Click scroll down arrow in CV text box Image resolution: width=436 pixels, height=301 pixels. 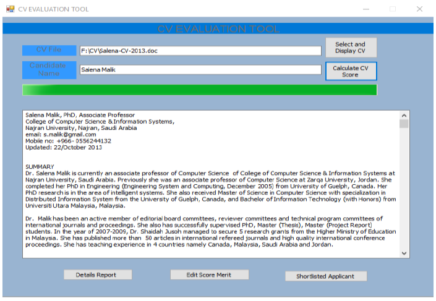point(404,253)
